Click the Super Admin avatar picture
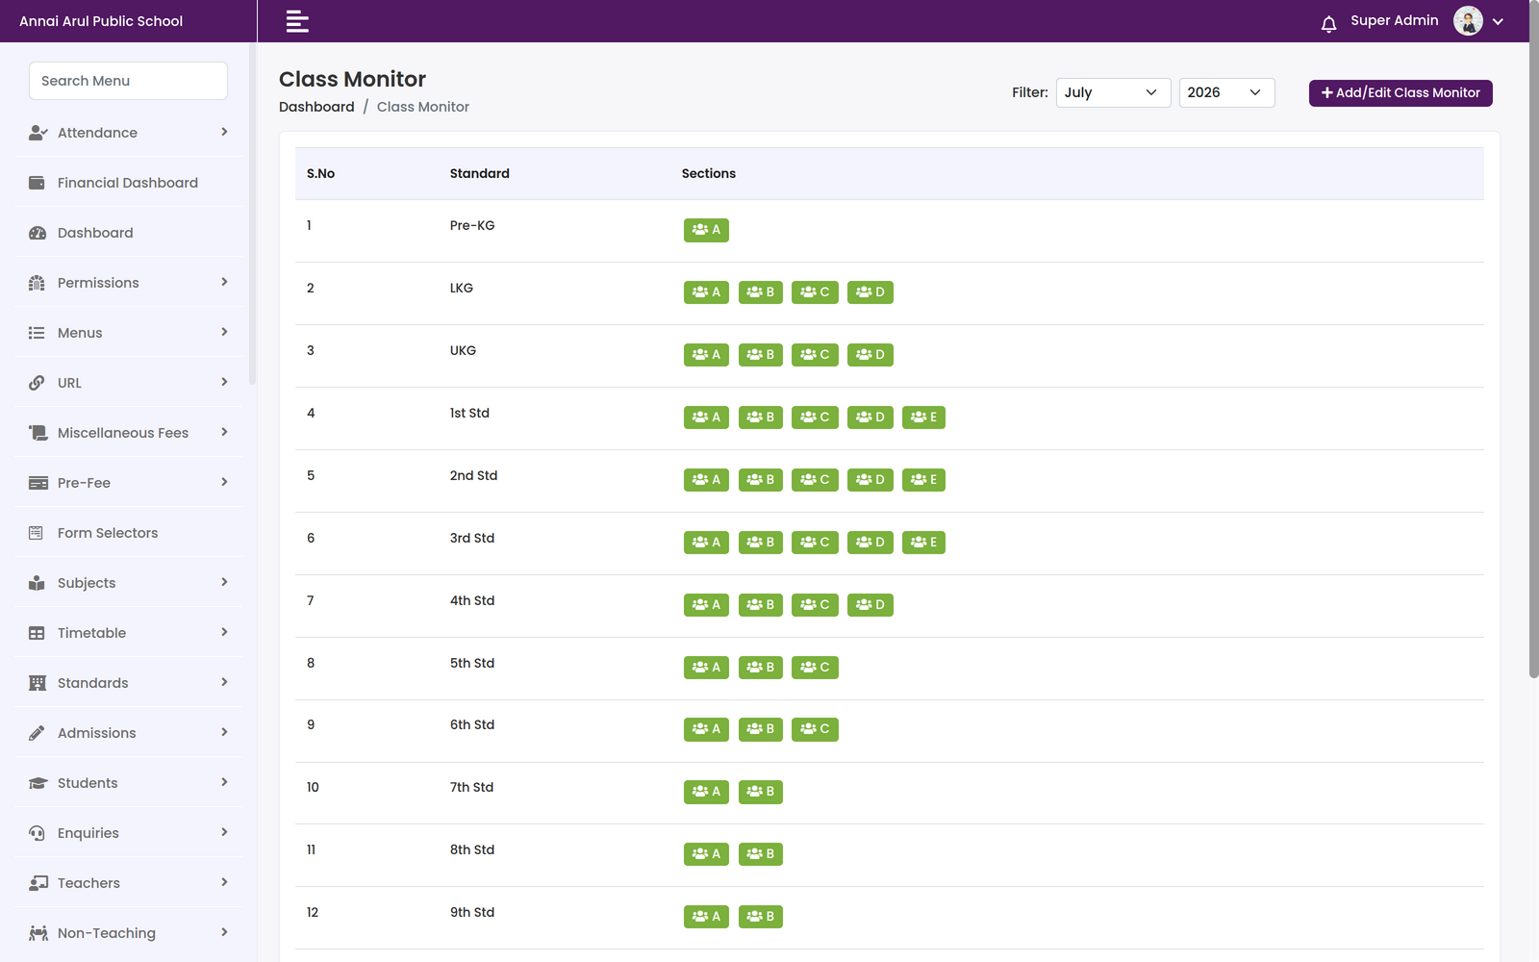1539x962 pixels. coord(1468,20)
